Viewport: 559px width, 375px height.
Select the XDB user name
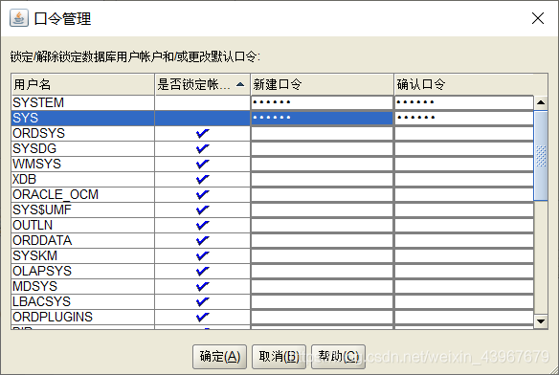coord(24,179)
